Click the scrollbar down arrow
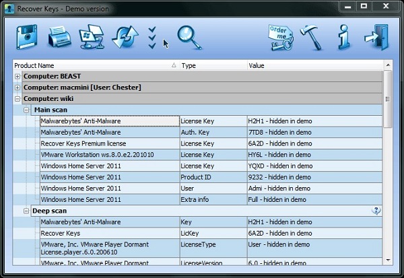 point(388,260)
